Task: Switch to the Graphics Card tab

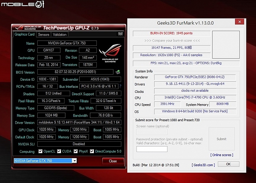Action: [24, 34]
